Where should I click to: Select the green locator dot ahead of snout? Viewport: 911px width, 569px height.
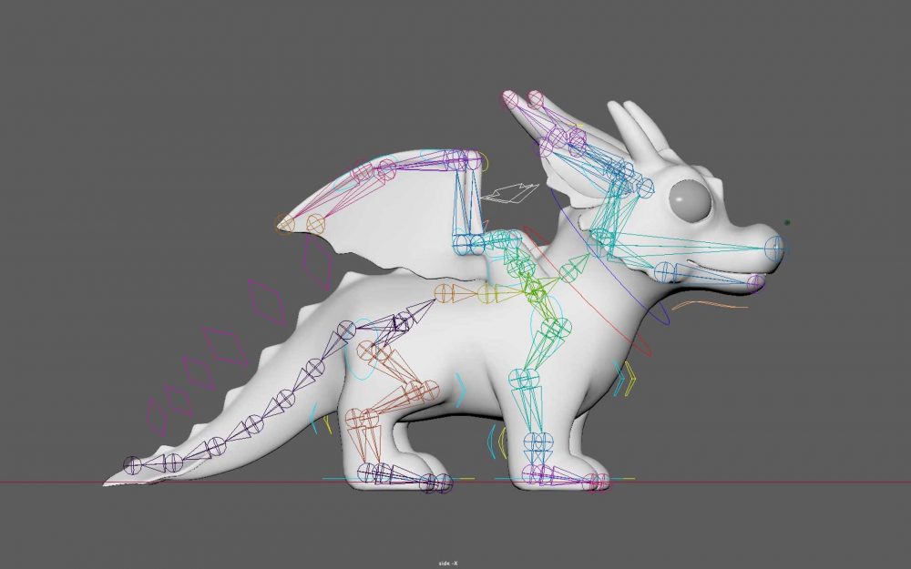(787, 221)
